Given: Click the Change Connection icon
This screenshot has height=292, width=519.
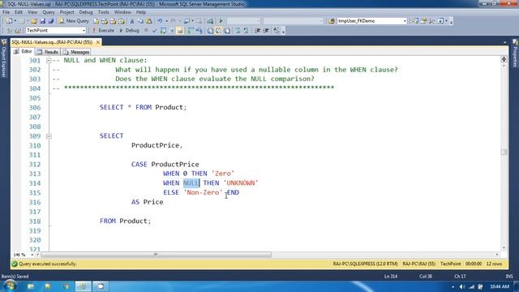Looking at the screenshot, I should (x=18, y=31).
